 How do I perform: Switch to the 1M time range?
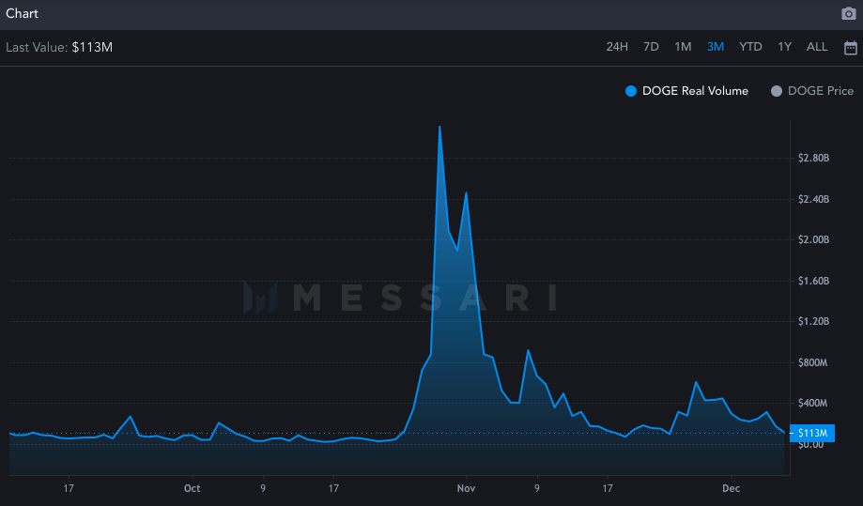tap(683, 47)
